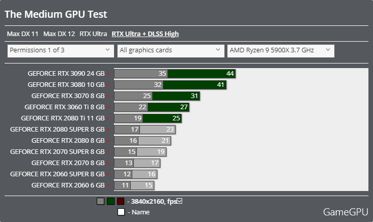Delete the RTX 2080 Ti 11 GB row
Image resolution: width=373 pixels, height=222 pixels.
108,119
